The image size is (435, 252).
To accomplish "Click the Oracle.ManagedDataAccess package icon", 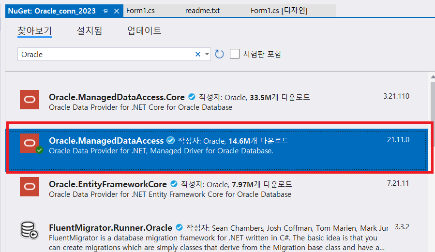I will coord(30,143).
